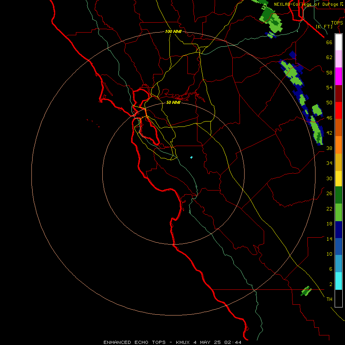Select the '50' legend value
The image size is (345, 345).
tap(329, 102)
